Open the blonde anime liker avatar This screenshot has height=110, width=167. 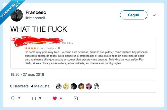(66, 86)
